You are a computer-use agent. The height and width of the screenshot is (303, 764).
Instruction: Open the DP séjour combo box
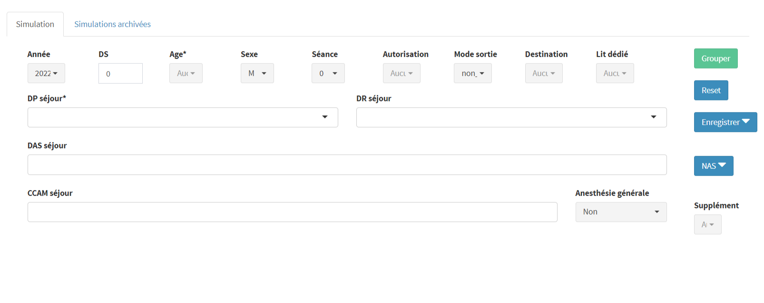click(x=183, y=117)
